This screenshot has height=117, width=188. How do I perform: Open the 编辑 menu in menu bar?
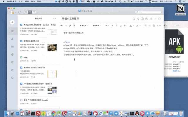(x=27, y=1)
